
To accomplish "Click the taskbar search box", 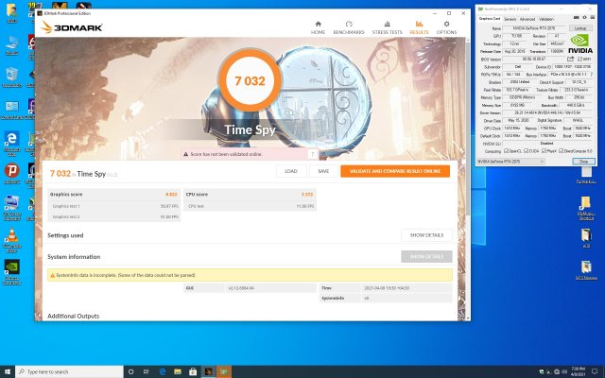I will click(x=66, y=369).
